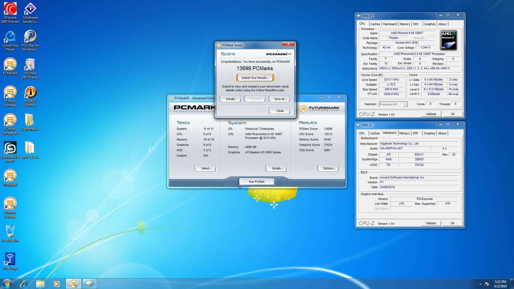Open Processor #1 selection dropdown

coord(393,104)
